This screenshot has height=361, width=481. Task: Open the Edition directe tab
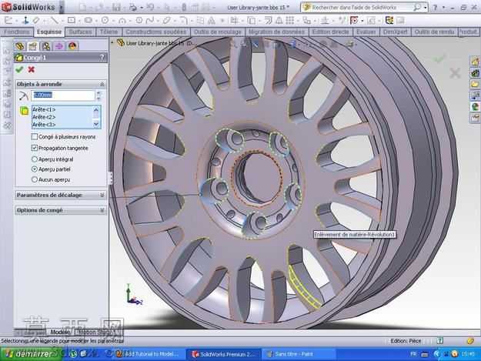tap(331, 32)
